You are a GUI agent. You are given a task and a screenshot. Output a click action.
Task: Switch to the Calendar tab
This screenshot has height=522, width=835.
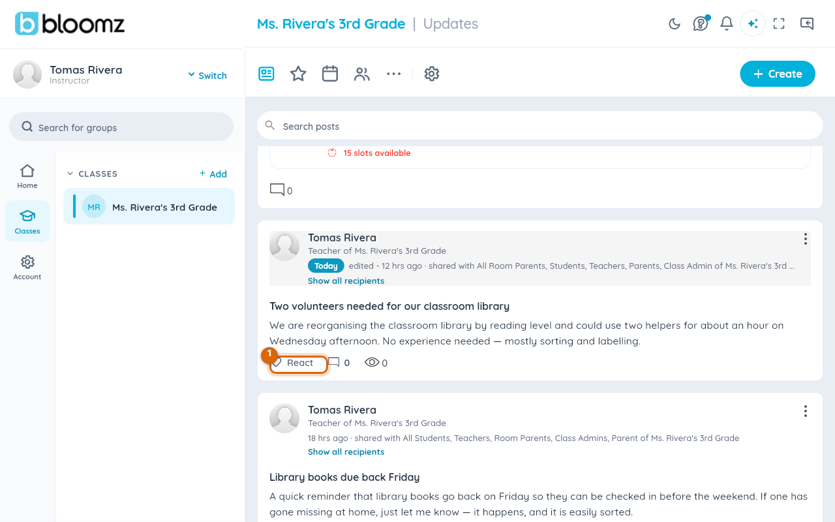330,74
